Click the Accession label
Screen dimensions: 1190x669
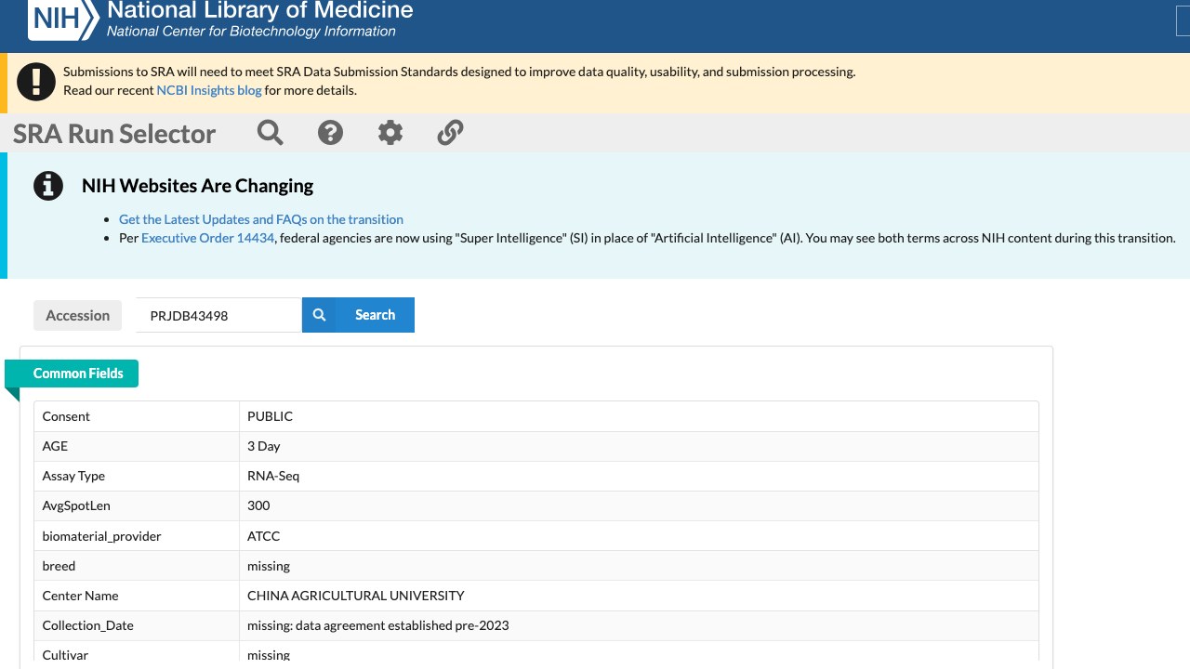(78, 316)
